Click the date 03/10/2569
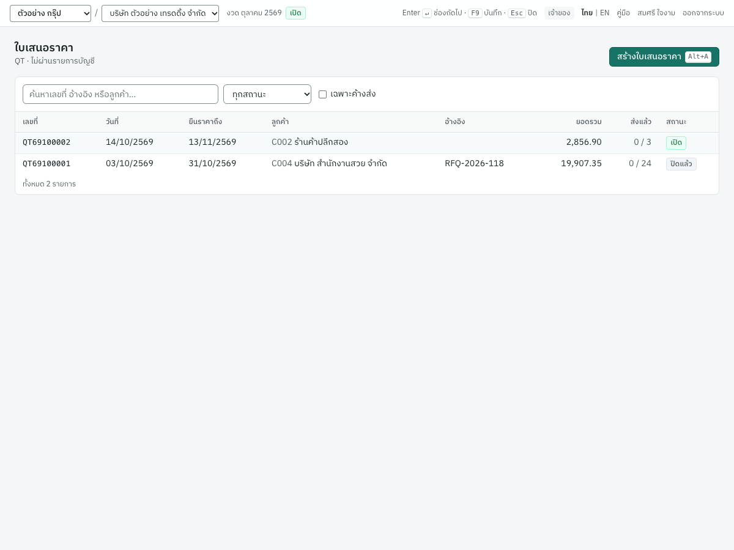 coord(130,164)
